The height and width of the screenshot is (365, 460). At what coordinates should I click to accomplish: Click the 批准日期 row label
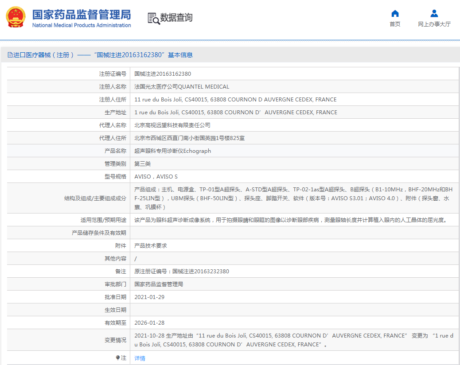pos(116,297)
